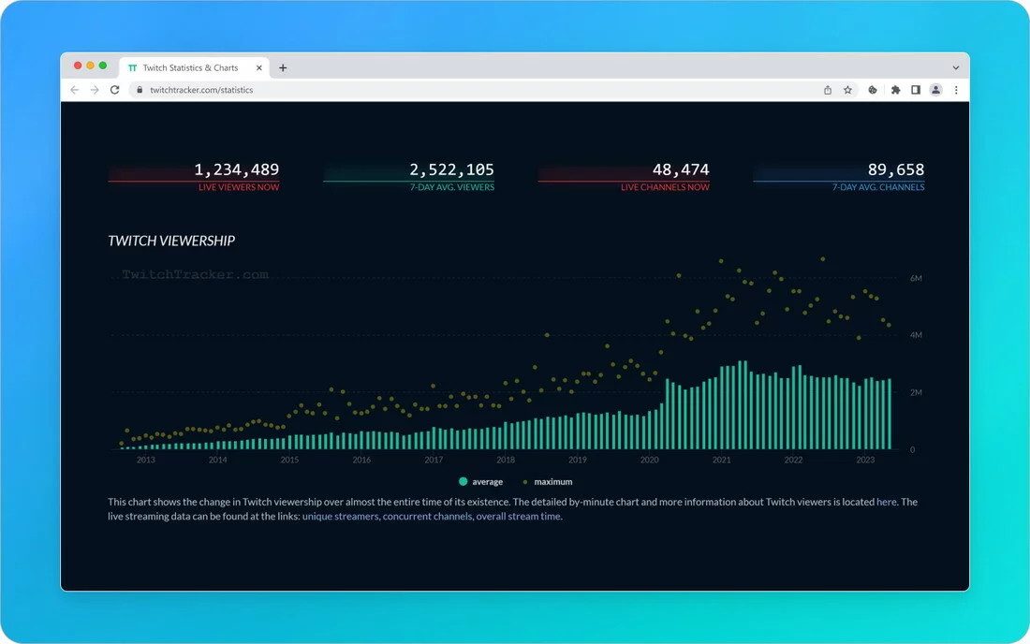Click the LIVE VIEWERS NOW label

(239, 187)
